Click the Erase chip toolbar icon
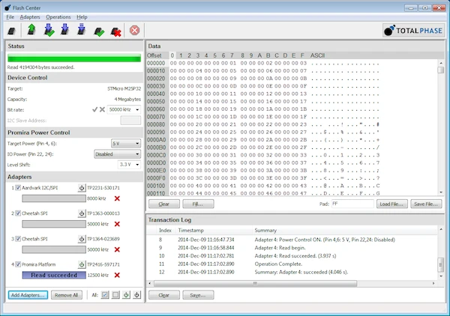The height and width of the screenshot is (316, 450). point(12,31)
